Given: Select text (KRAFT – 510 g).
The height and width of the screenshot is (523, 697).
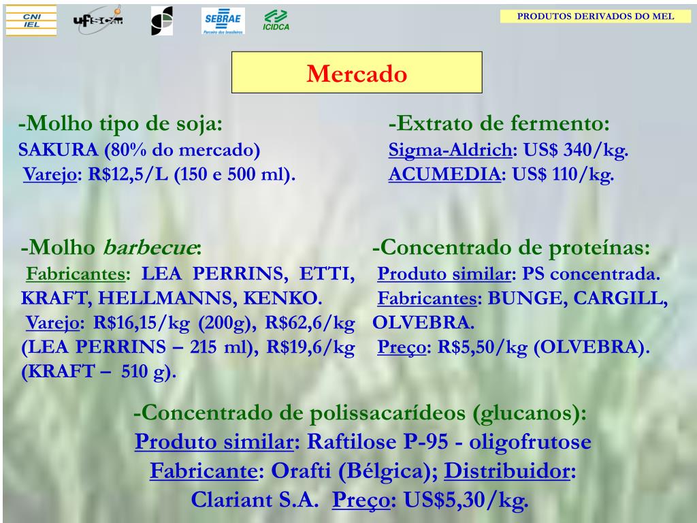Looking at the screenshot, I should click(x=99, y=372).
